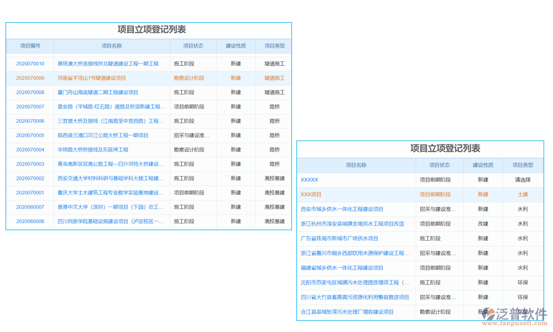
Task: Click the 项目类型 header in left table
Action: pyautogui.click(x=274, y=46)
